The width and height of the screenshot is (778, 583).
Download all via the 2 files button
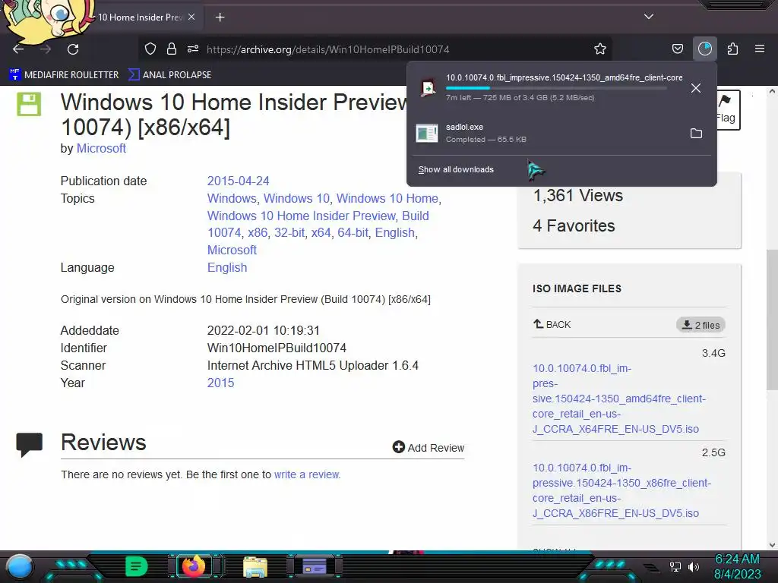[x=701, y=325]
